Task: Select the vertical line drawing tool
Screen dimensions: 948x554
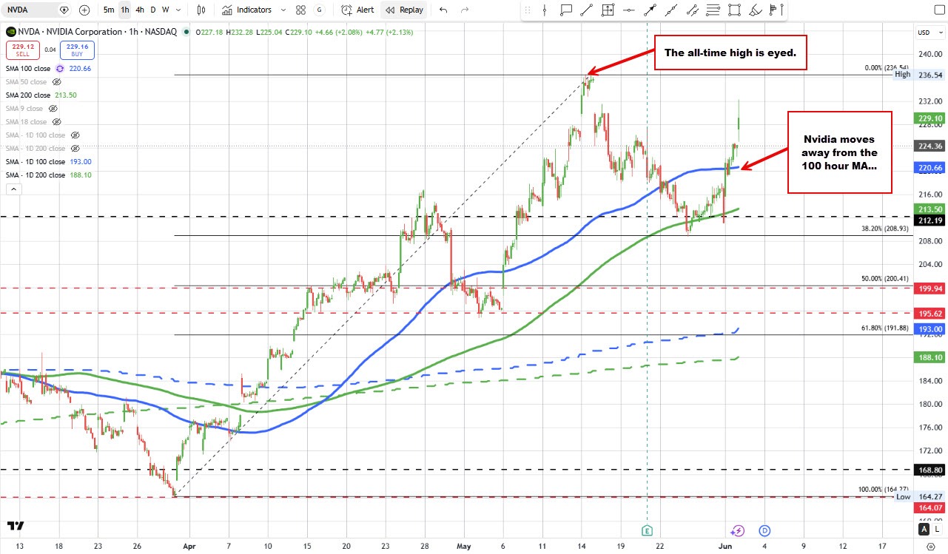Action: point(545,10)
